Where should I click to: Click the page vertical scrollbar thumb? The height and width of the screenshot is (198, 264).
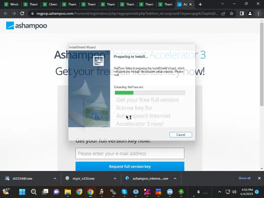[262, 64]
